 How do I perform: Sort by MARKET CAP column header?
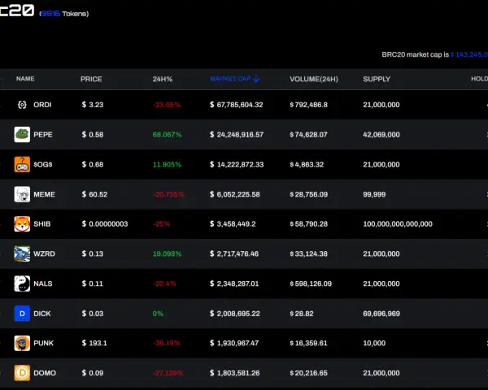(231, 79)
